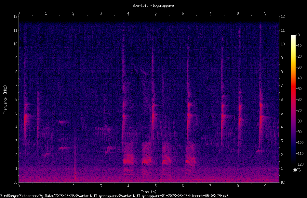
Task: Click the '0' tick on bottom time axis
Action: click(19, 186)
